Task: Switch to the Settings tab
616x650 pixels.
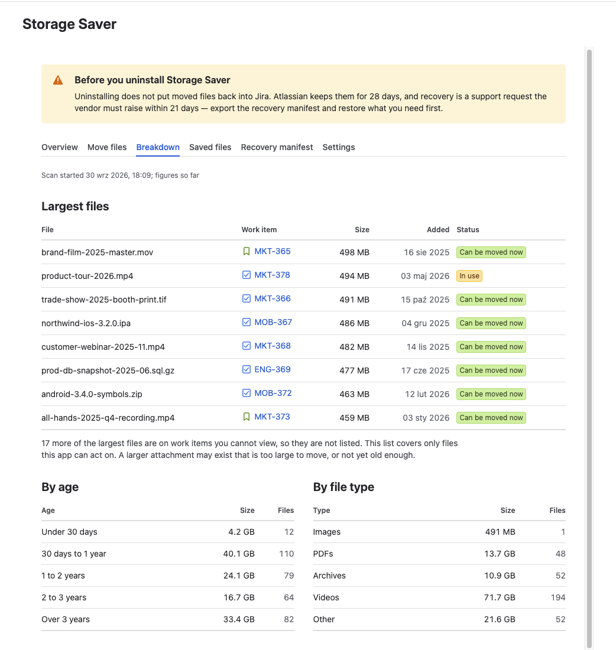Action: click(x=339, y=147)
